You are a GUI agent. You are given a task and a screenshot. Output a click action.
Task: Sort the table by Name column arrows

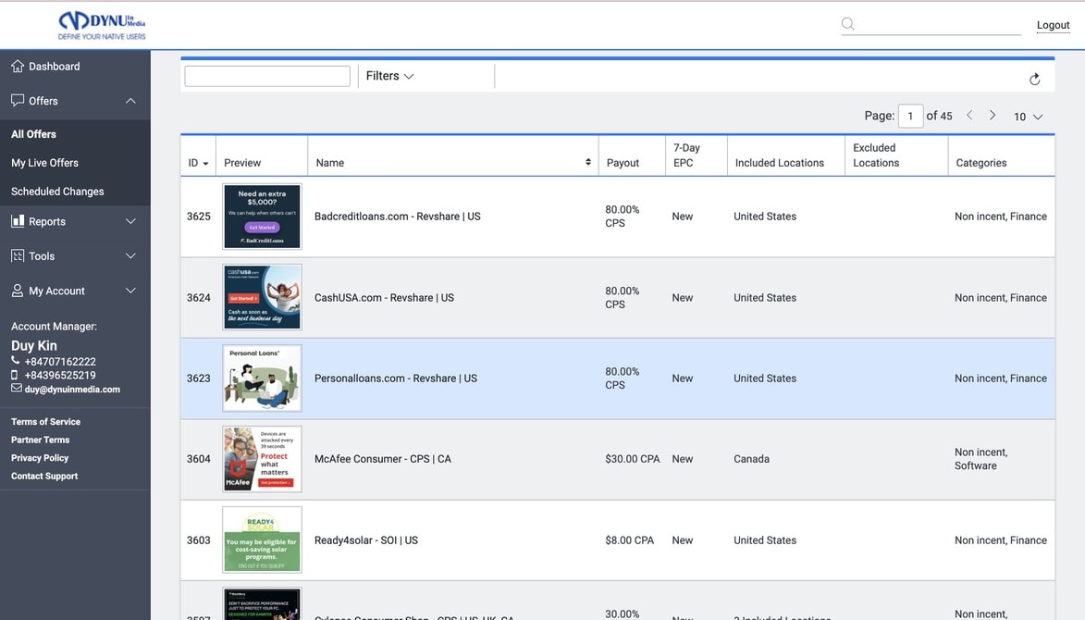pos(588,162)
